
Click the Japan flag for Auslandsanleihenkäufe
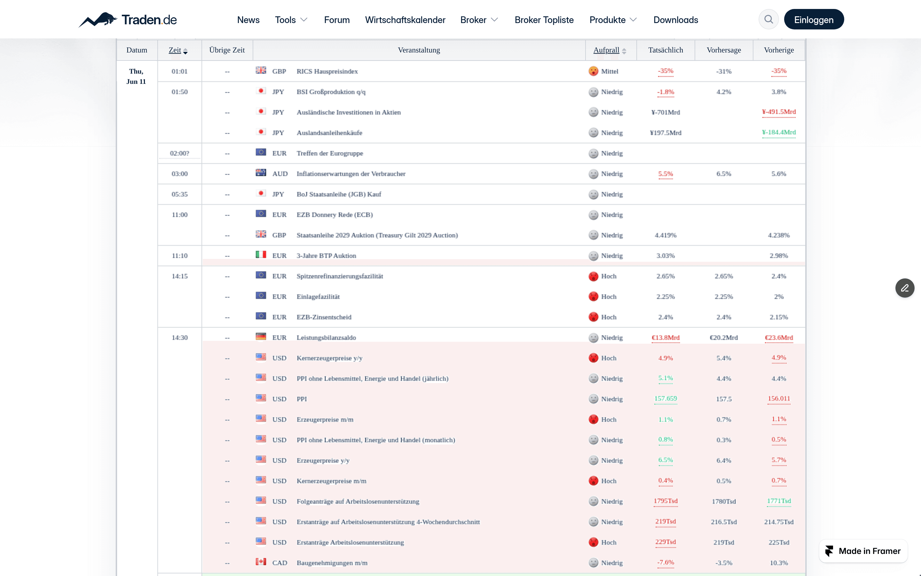[x=261, y=132]
